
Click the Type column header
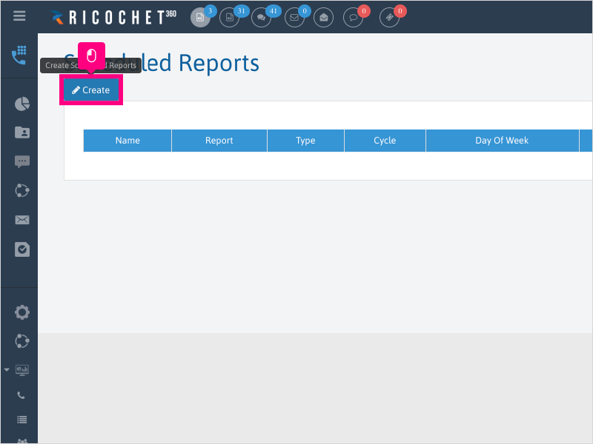[305, 141]
